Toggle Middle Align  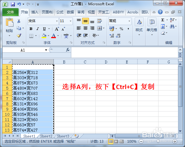86,21
